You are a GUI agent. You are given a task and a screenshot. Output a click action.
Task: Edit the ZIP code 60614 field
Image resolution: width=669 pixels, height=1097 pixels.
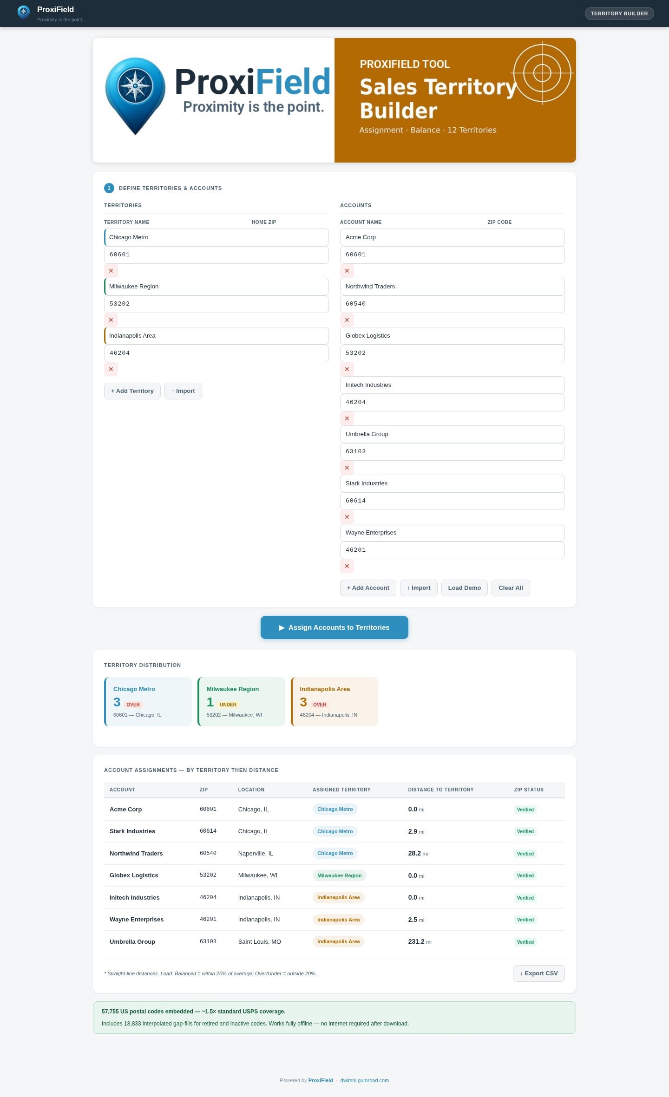tap(453, 501)
